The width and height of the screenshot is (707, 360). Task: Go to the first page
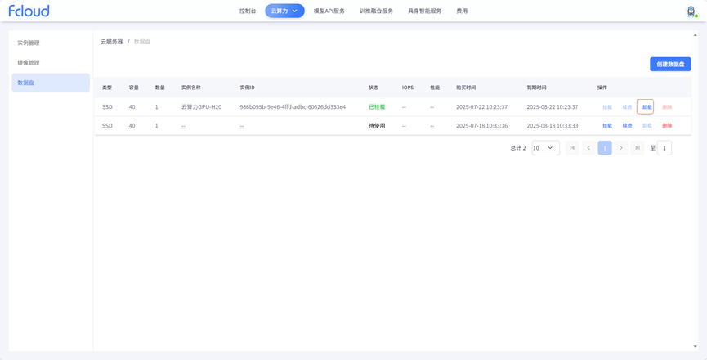(x=572, y=148)
